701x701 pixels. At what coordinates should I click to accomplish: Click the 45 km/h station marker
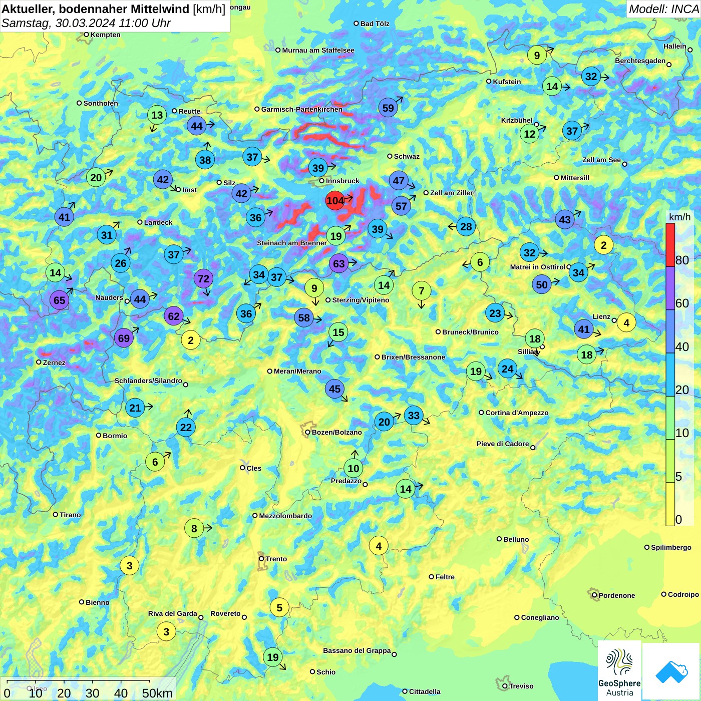[x=334, y=389]
